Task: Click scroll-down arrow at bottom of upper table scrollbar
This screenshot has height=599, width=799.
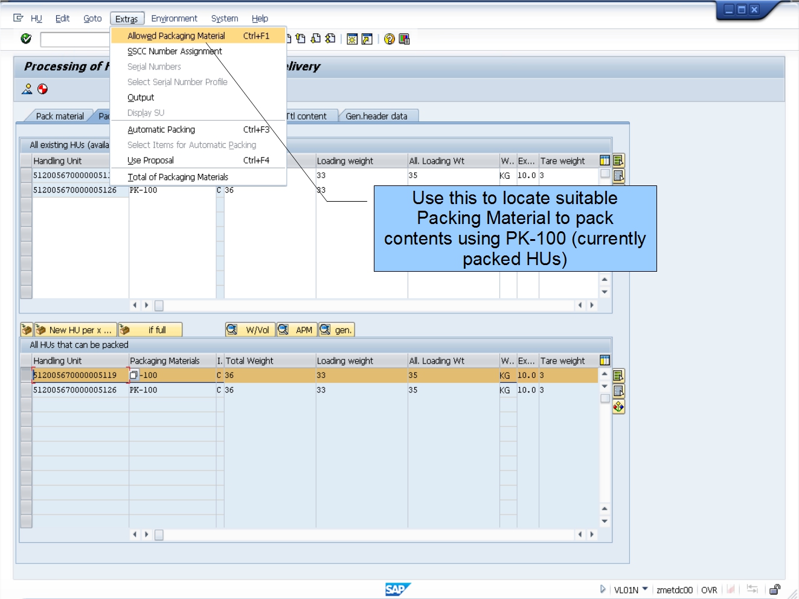Action: point(605,292)
